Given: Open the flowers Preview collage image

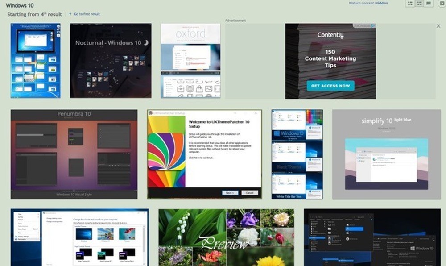Looking at the screenshot, I should [226, 238].
